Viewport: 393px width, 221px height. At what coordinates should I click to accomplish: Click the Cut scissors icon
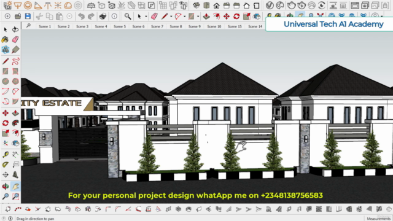click(x=39, y=17)
